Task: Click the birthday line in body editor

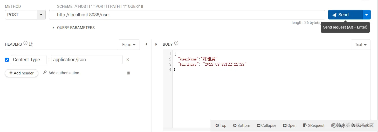Action: 212,64
